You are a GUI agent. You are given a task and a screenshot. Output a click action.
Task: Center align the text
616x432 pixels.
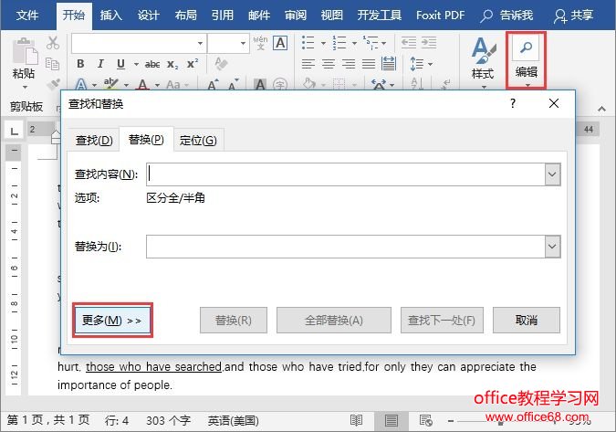click(x=329, y=64)
